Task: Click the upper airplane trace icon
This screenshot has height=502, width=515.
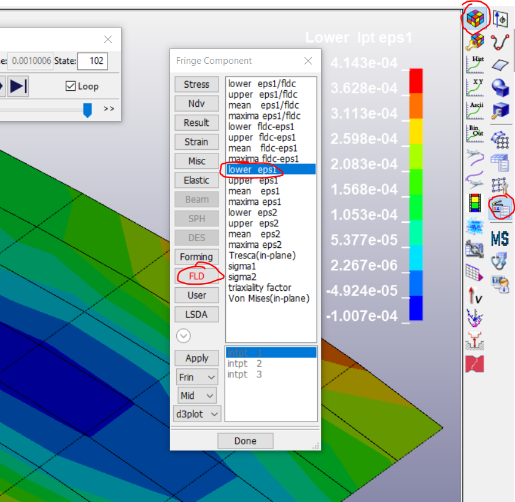Action: pyautogui.click(x=475, y=157)
